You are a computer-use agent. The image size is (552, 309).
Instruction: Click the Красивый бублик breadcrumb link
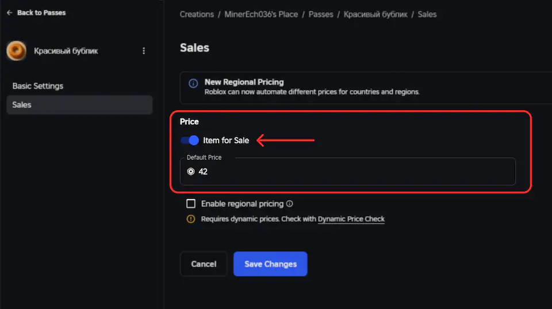coord(375,14)
